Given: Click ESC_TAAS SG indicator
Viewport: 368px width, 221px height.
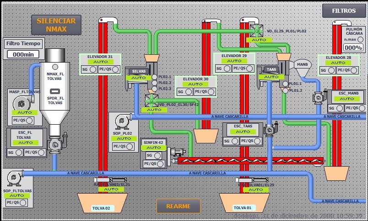Looking at the screenshot, I should click(234, 141).
